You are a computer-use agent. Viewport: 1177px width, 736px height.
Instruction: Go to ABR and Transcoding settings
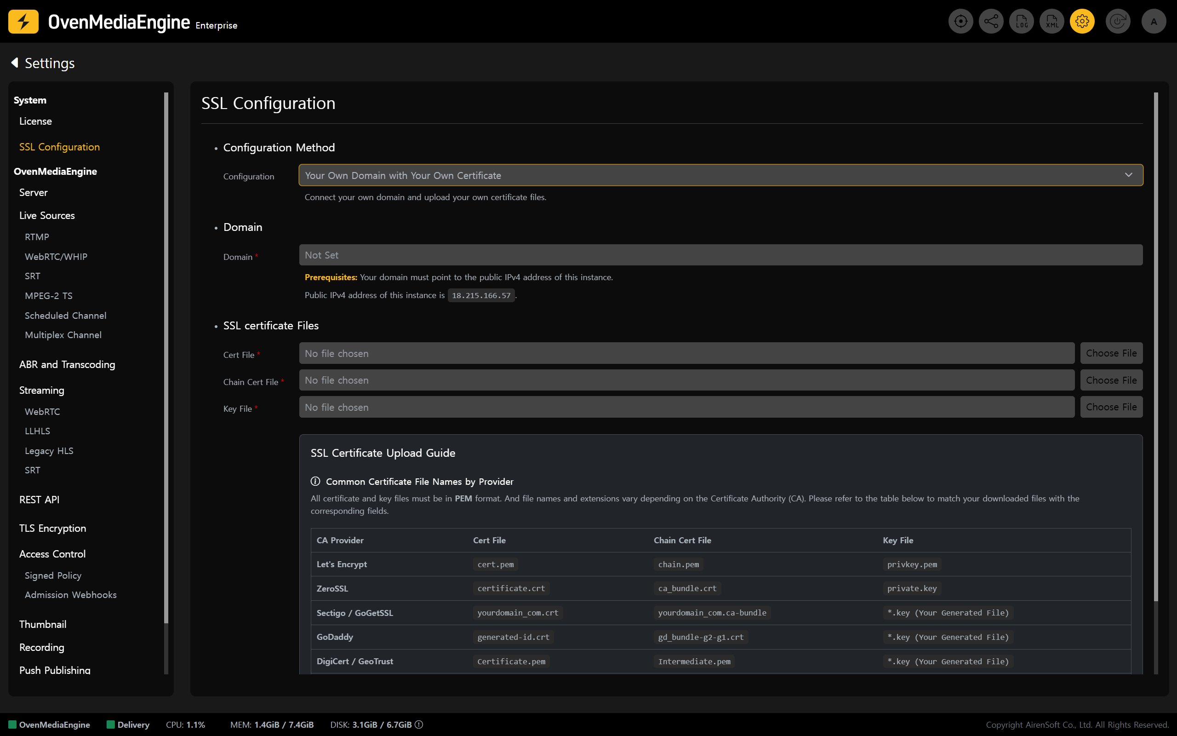tap(67, 365)
